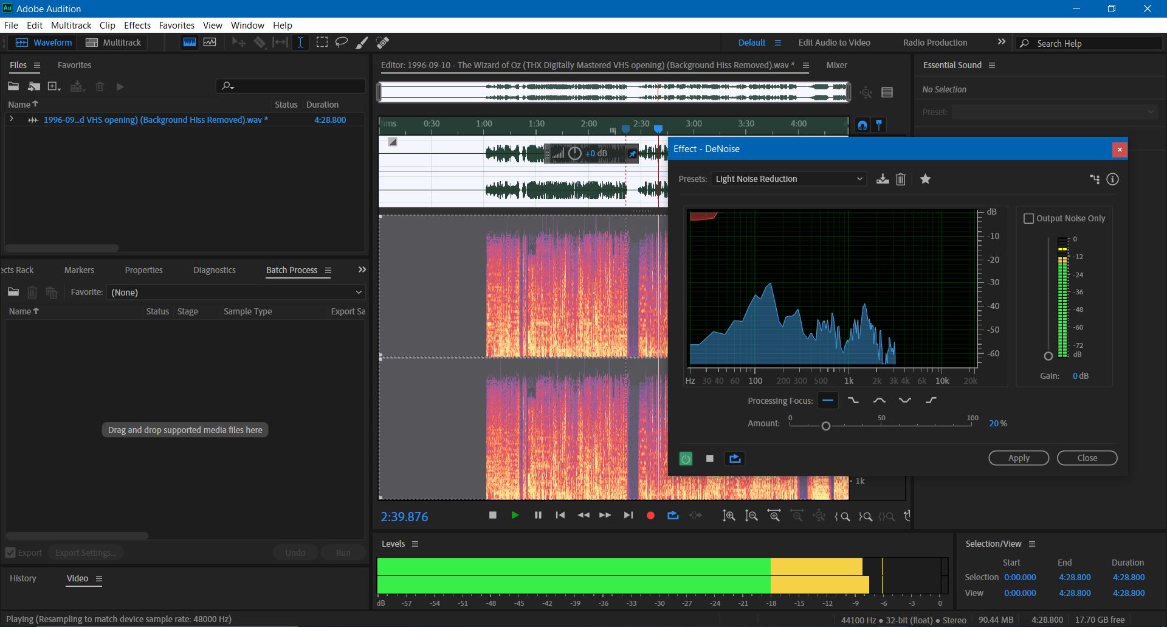Click the Record button in transport
This screenshot has height=627, width=1167.
point(650,516)
